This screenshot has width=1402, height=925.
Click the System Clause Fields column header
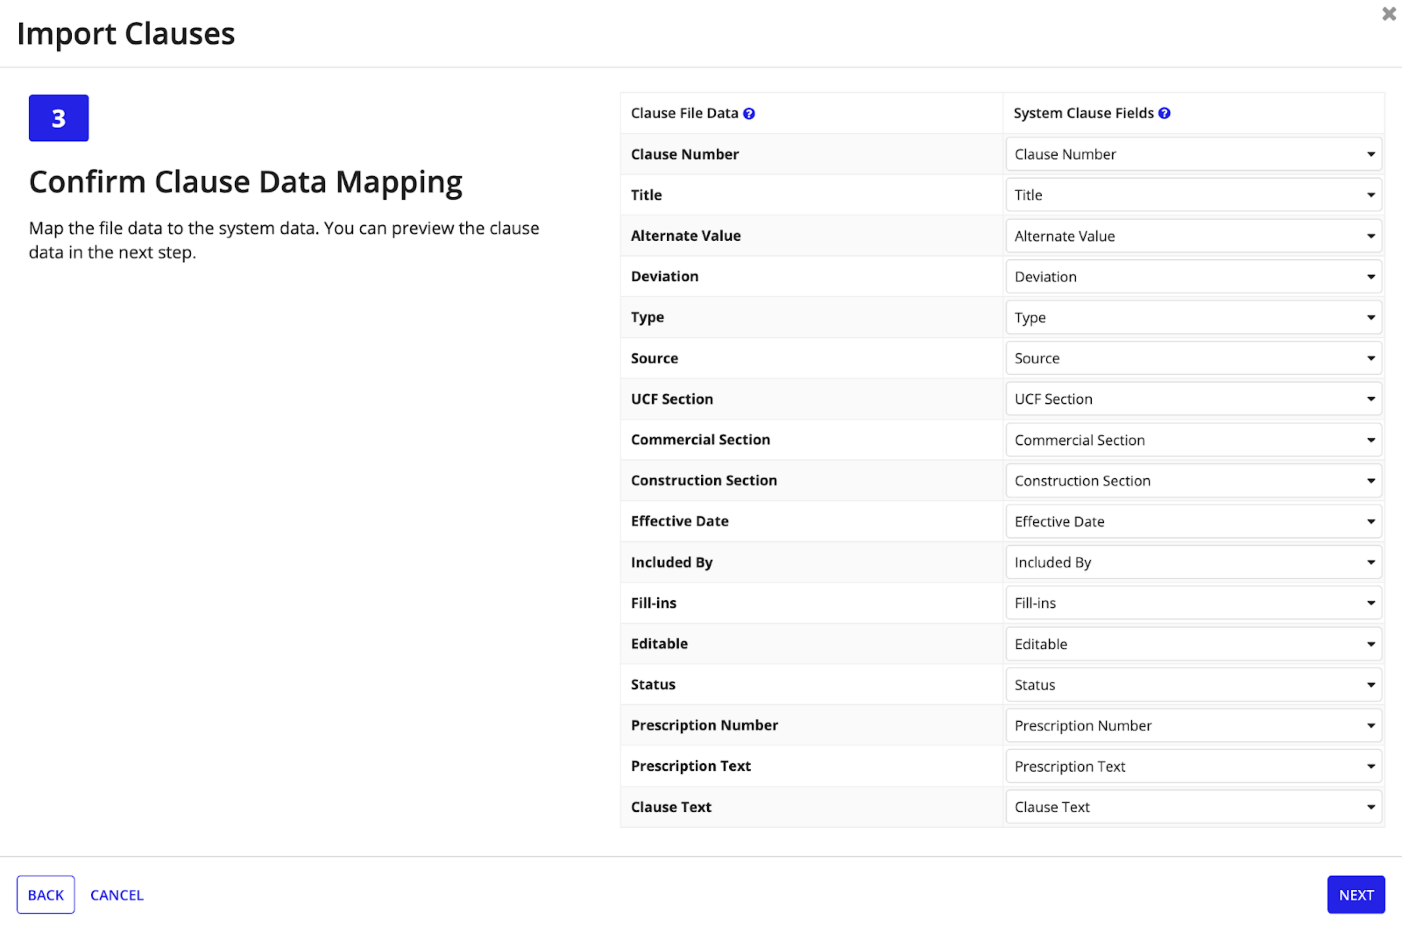1083,113
